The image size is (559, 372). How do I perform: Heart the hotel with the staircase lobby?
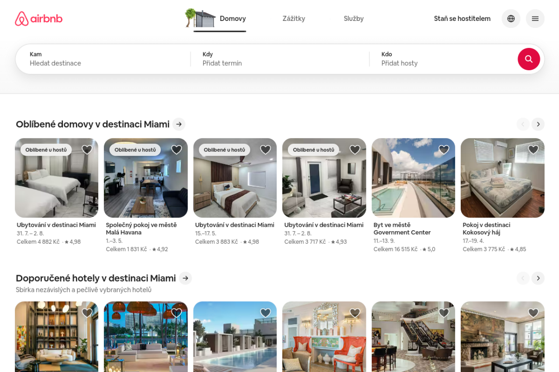tap(444, 313)
